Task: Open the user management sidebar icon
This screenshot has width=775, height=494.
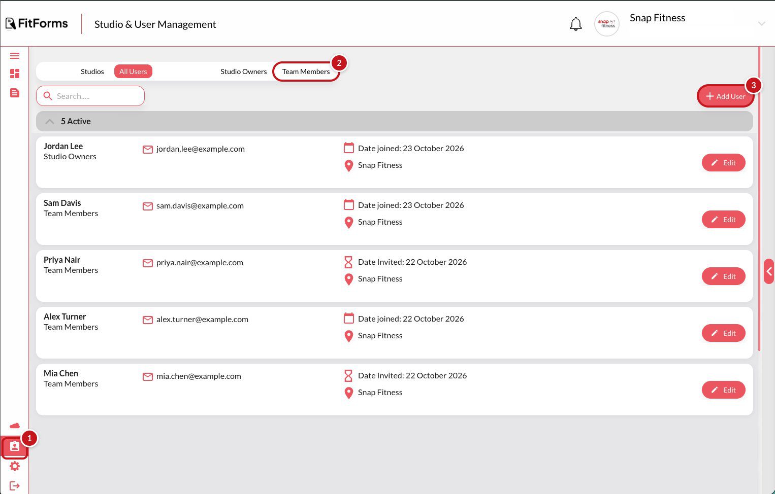Action: pos(15,447)
